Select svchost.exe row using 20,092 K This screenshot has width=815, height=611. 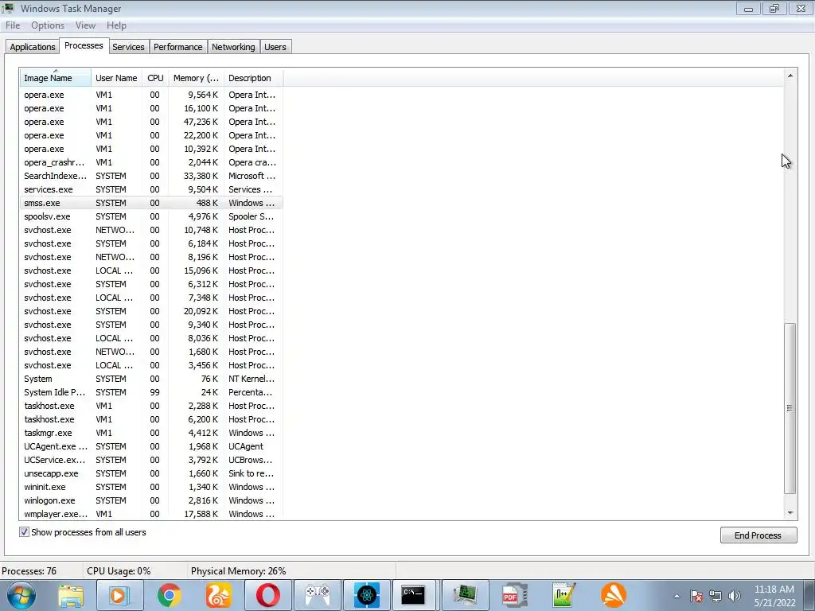[151, 311]
